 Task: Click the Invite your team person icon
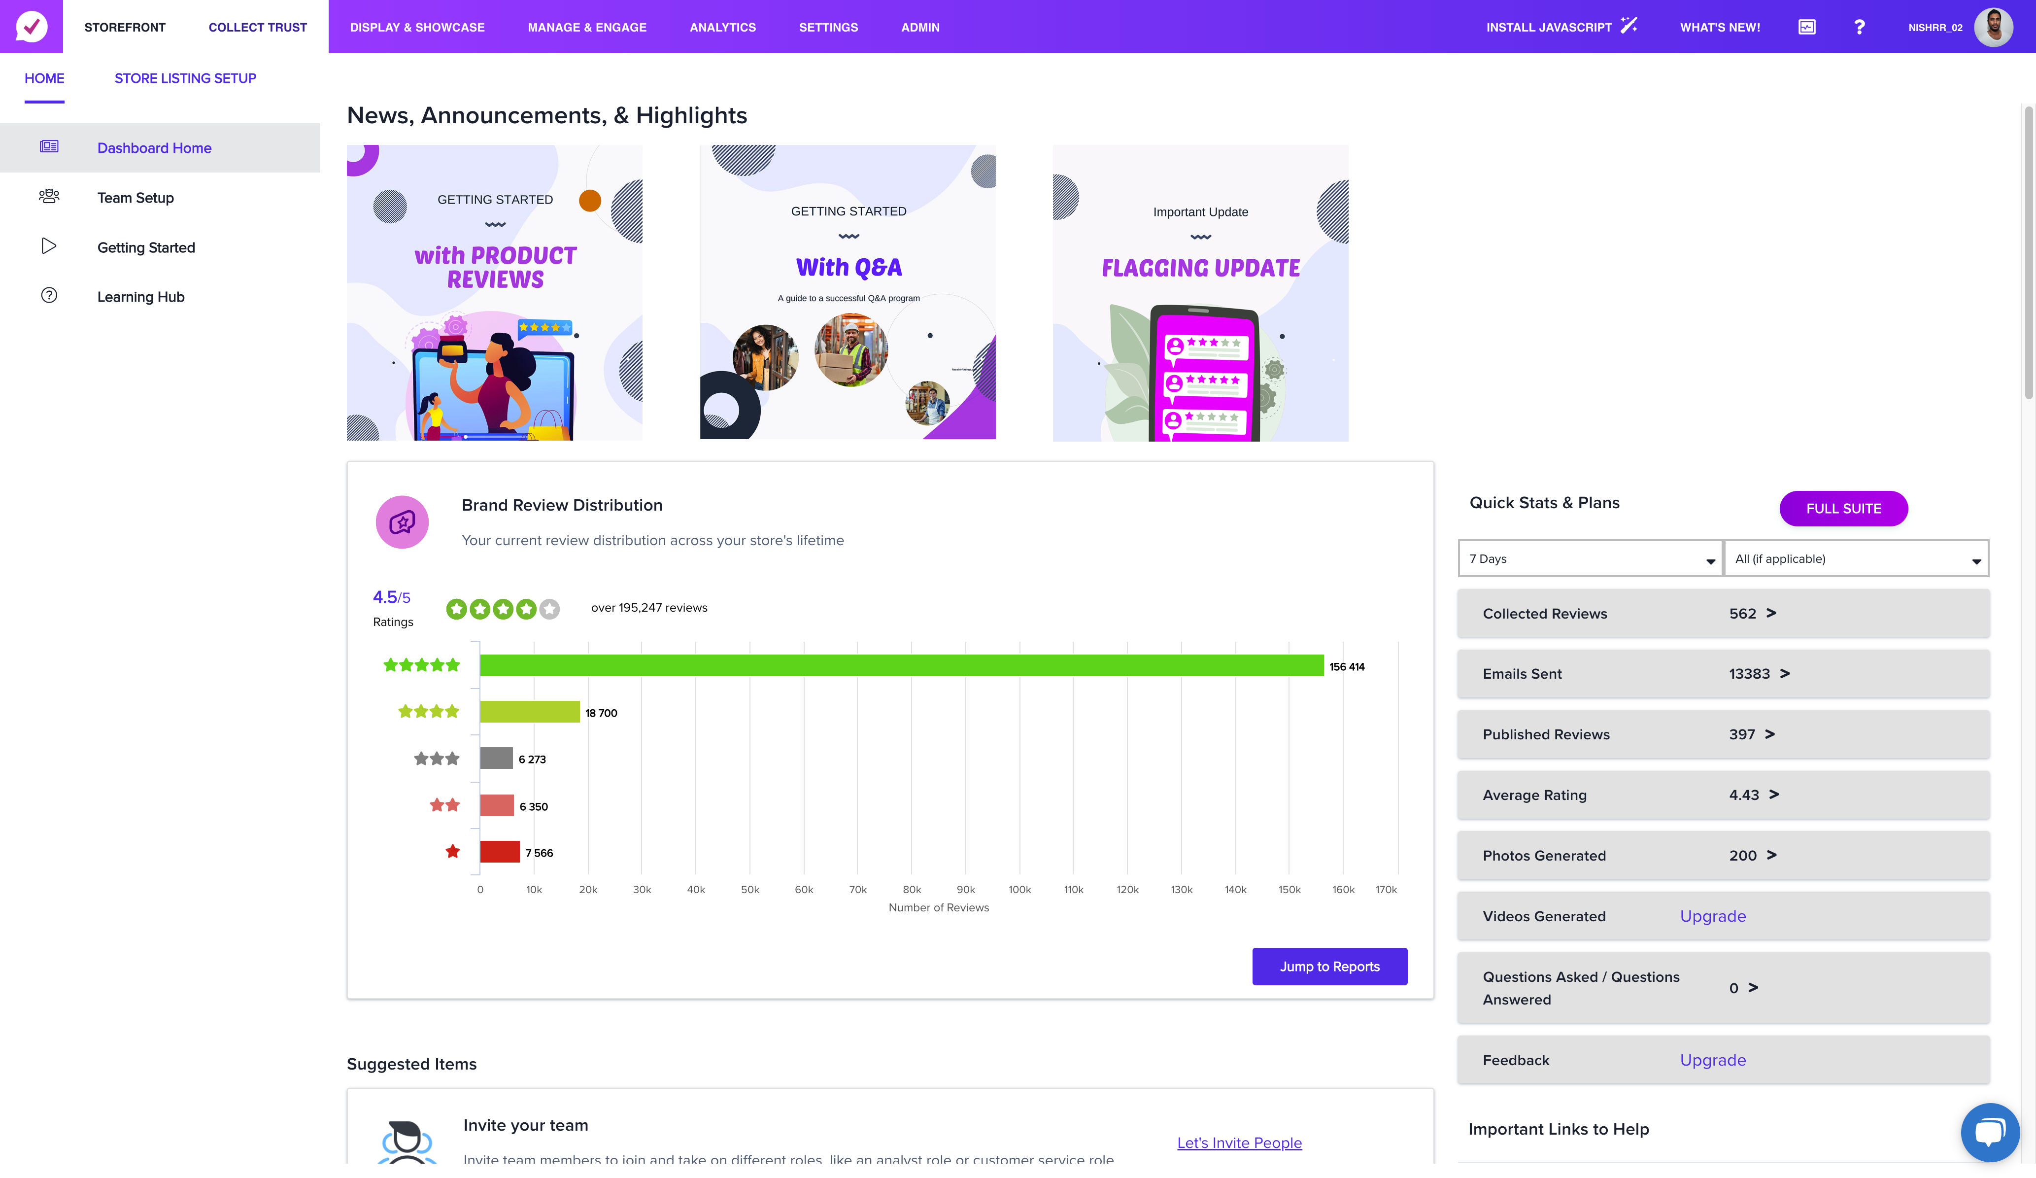tap(407, 1141)
